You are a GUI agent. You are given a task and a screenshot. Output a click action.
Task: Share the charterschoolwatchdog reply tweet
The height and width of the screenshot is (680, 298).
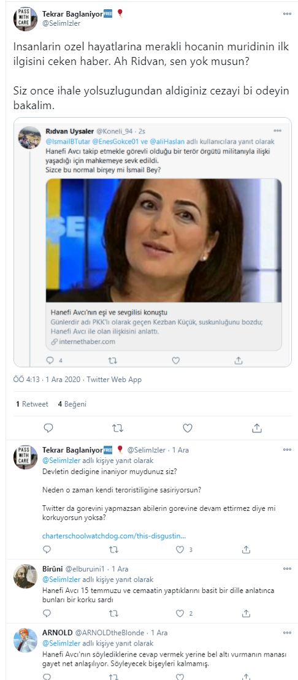click(246, 549)
